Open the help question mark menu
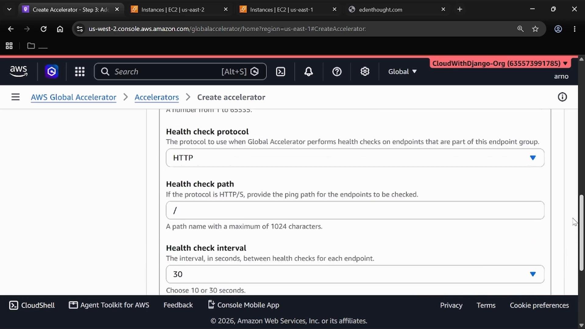The image size is (585, 329). 337,72
